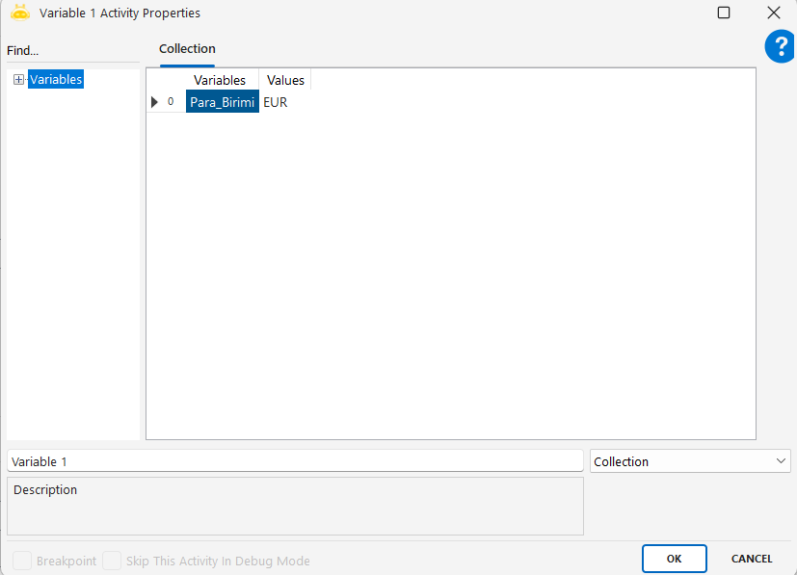This screenshot has width=797, height=575.
Task: Click the Find... search field
Action: (72, 51)
